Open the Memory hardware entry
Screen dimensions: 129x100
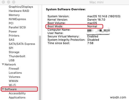coord(14,15)
